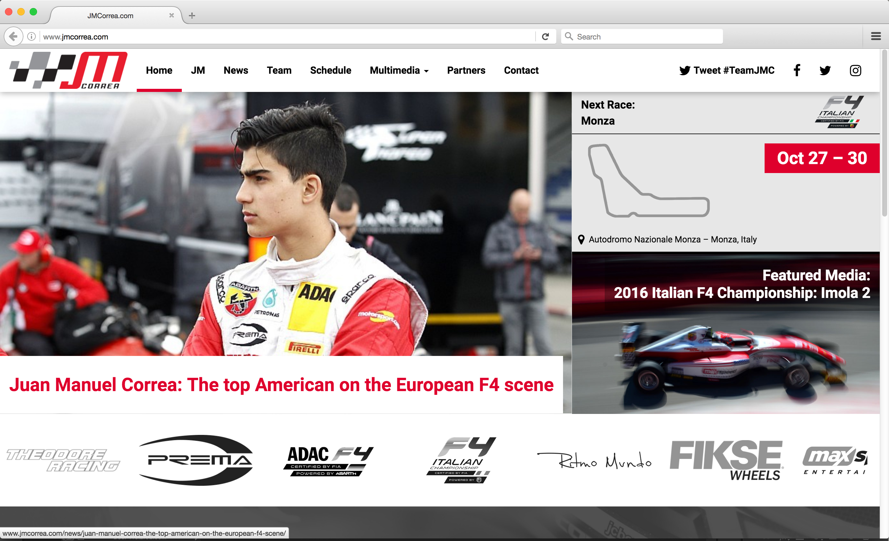This screenshot has height=541, width=889.
Task: Open the News menu item
Action: [x=236, y=70]
